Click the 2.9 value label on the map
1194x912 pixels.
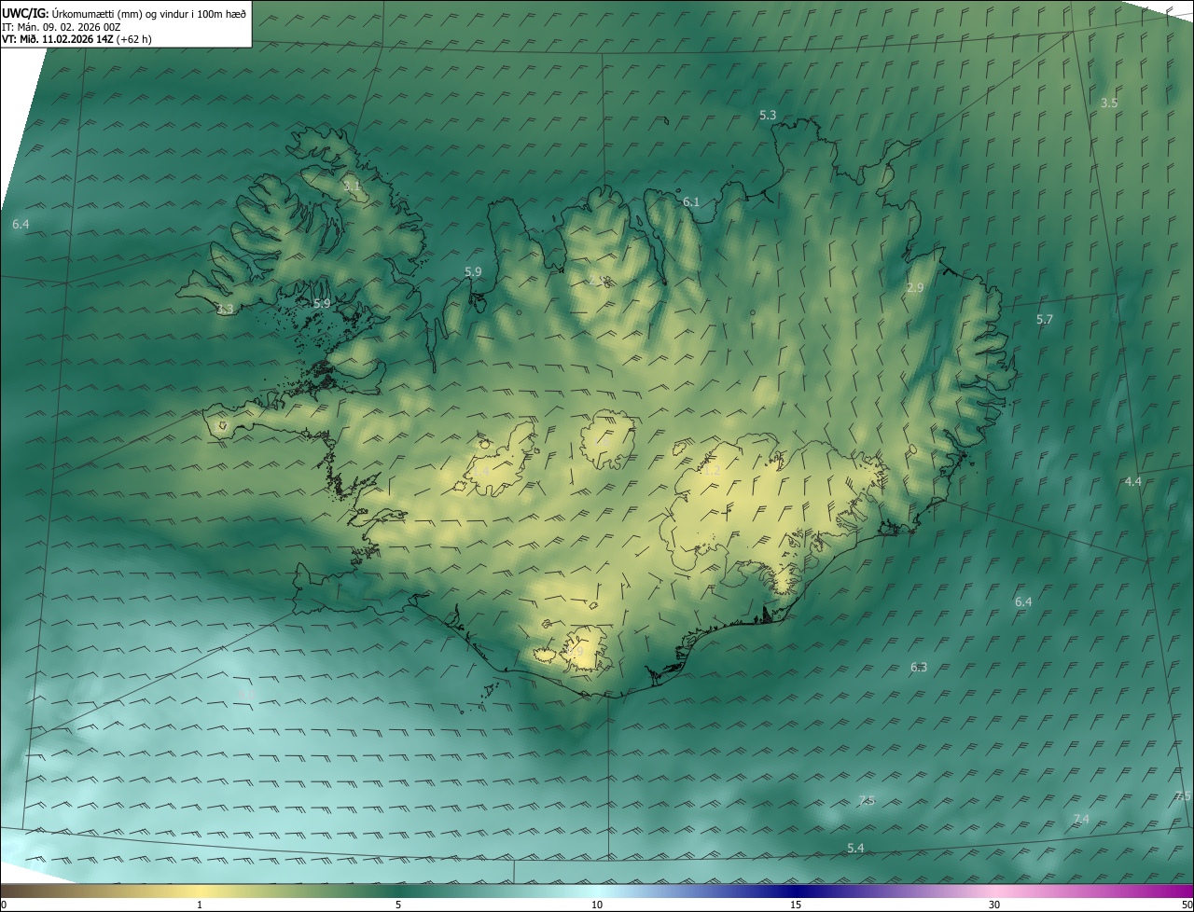pos(915,288)
